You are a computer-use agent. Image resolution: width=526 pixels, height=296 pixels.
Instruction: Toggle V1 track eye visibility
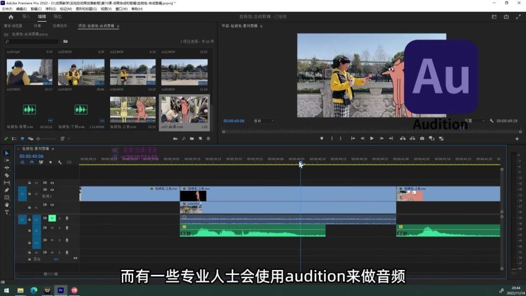(52, 205)
